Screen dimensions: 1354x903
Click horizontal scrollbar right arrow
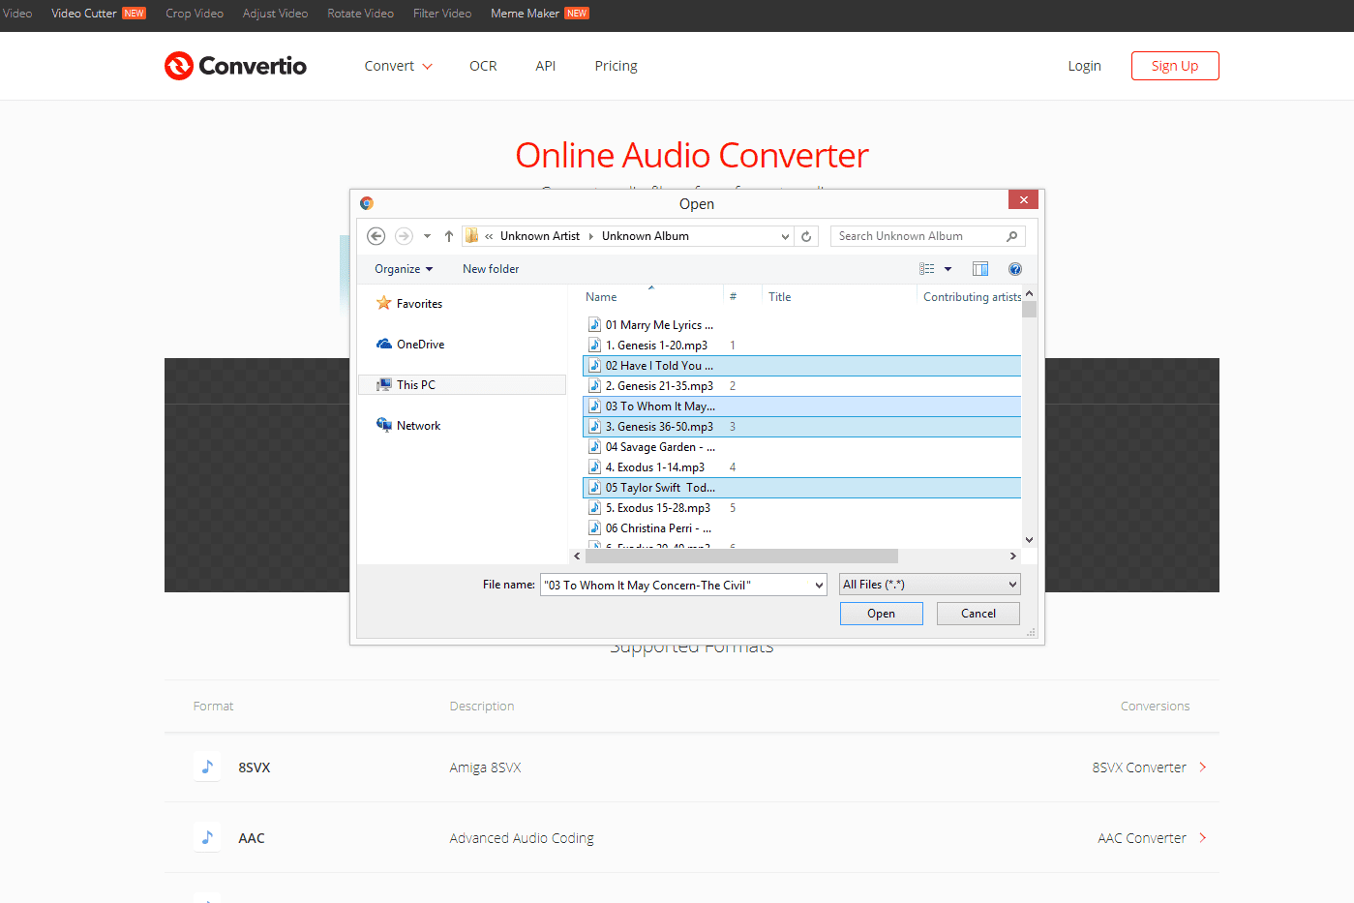click(x=1013, y=556)
